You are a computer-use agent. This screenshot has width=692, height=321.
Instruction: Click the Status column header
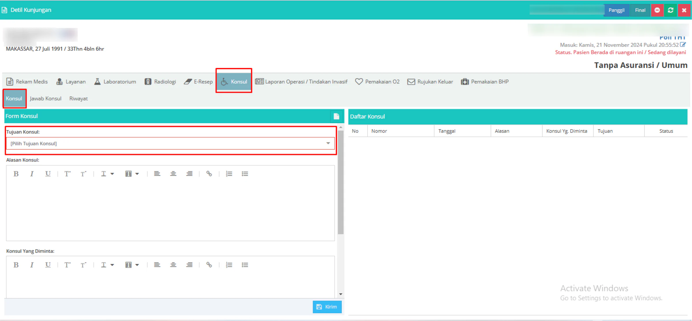point(666,131)
